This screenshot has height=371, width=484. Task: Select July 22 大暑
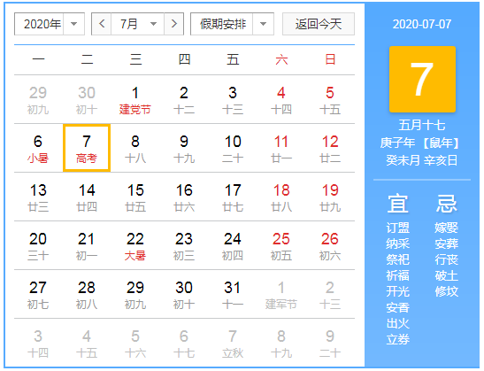point(135,246)
